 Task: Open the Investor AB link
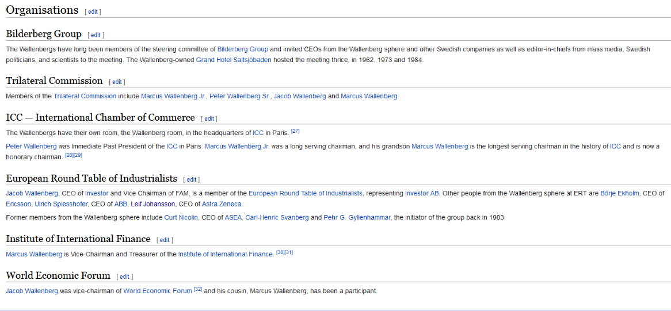click(x=422, y=194)
